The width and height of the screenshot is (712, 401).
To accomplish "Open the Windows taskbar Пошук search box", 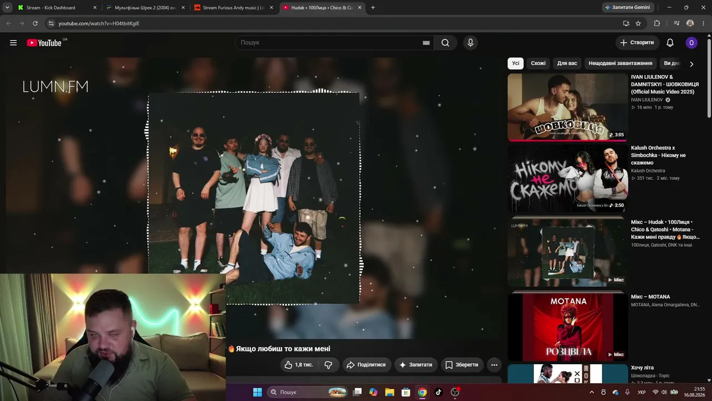I will 308,392.
